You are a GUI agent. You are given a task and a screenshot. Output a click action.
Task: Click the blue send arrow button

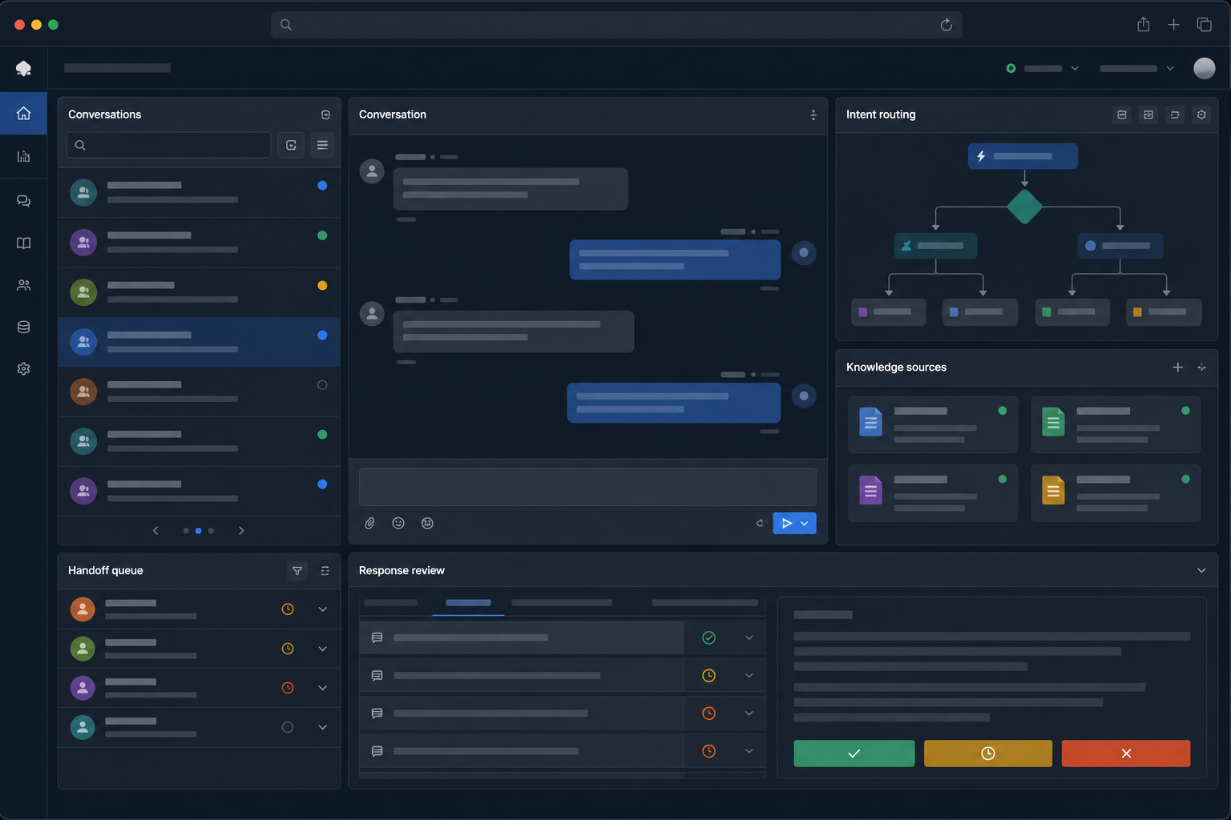click(786, 523)
